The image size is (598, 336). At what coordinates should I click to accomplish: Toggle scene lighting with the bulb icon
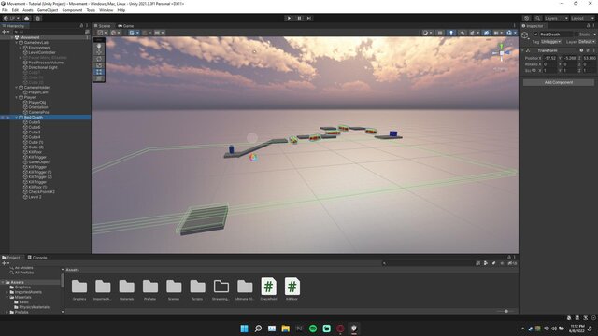pyautogui.click(x=451, y=33)
